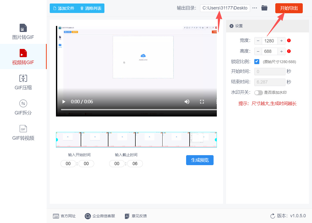Screen dimensions: 312x223
Task: Open 企业微信客服 customer service
Action: click(x=88, y=216)
